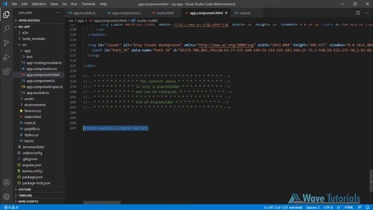
Task: Open styles.css file
Action: click(x=31, y=135)
